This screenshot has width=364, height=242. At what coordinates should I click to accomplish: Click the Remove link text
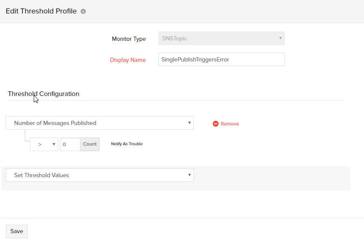(x=230, y=124)
